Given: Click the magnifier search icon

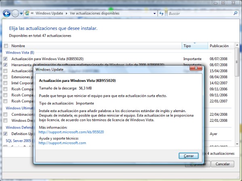Looking at the screenshot, I should pyautogui.click(x=236, y=13).
